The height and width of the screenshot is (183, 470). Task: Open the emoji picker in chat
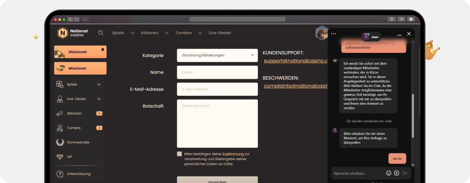(x=389, y=173)
